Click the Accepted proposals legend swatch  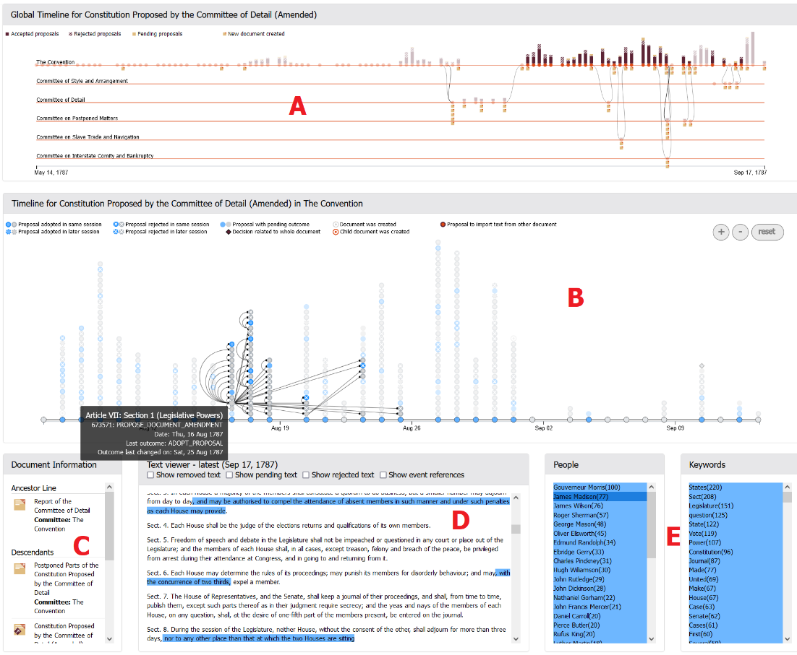tap(7, 34)
